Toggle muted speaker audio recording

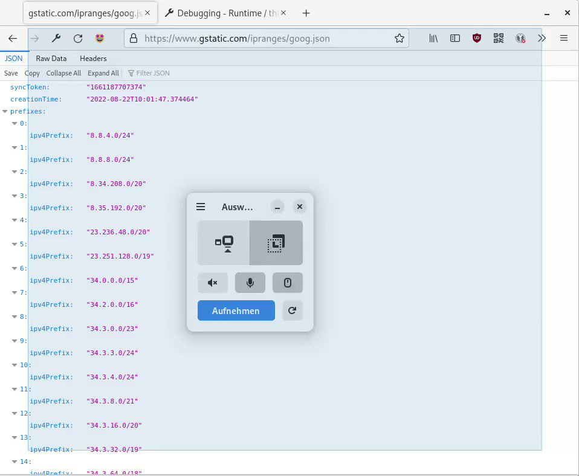coord(213,283)
